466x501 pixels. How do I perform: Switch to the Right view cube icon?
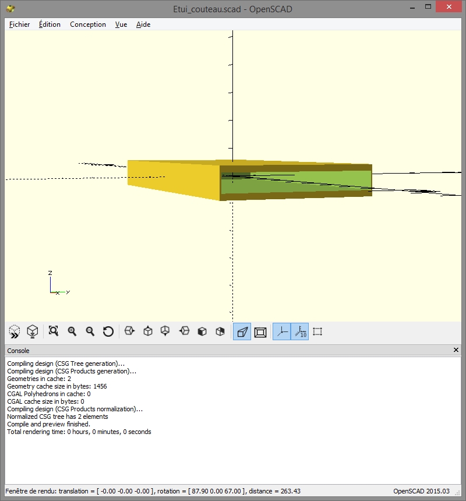[x=130, y=331]
